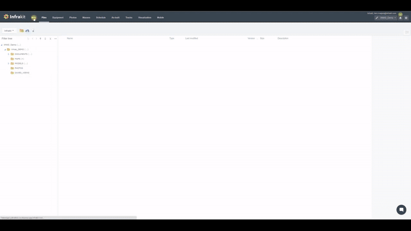Open the settings gear icon
411x231 pixels.
click(x=406, y=18)
